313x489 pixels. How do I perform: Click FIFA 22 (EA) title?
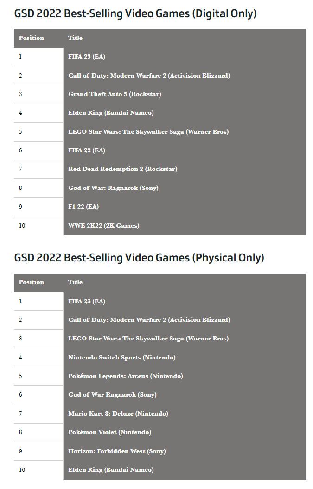pos(87,150)
